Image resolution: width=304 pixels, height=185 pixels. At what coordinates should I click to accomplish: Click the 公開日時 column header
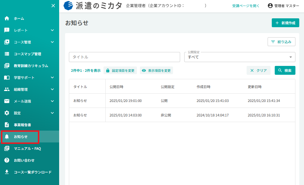(116, 87)
